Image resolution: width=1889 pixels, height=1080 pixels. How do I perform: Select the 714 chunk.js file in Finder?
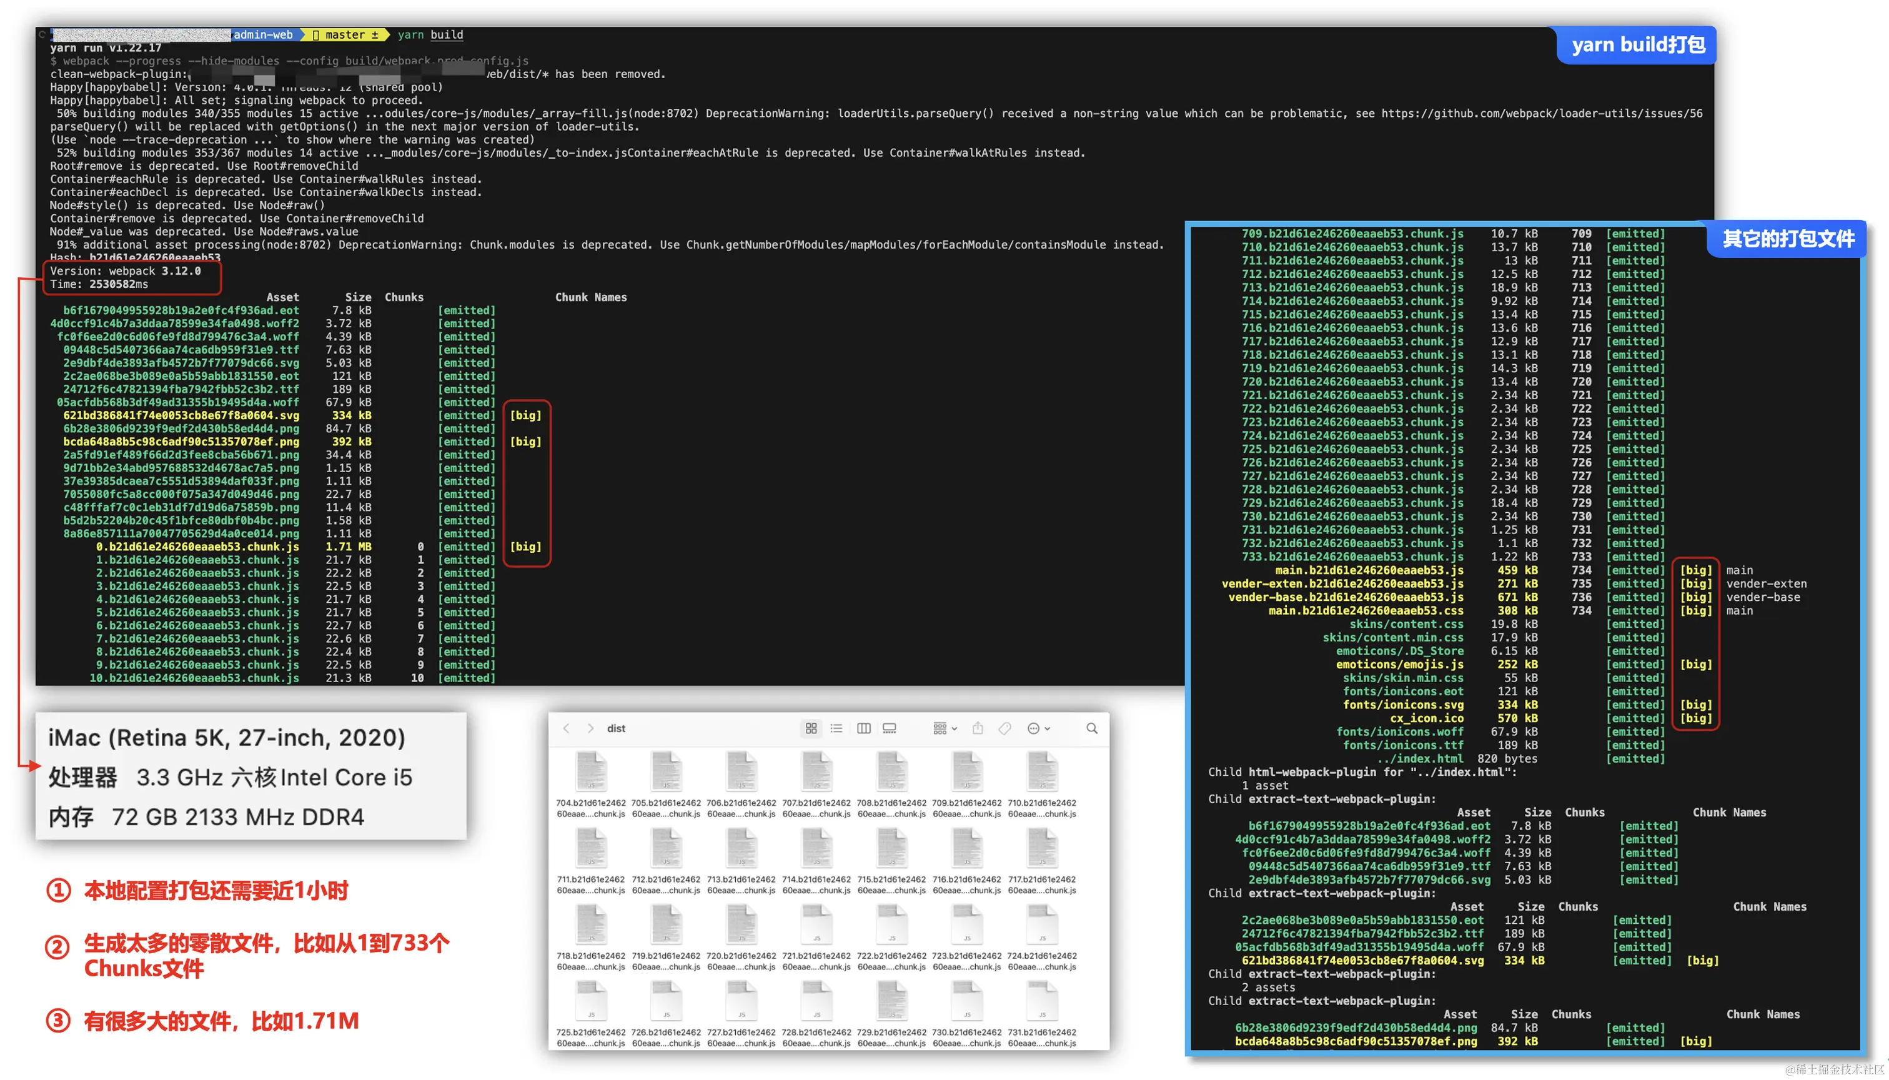(x=816, y=848)
